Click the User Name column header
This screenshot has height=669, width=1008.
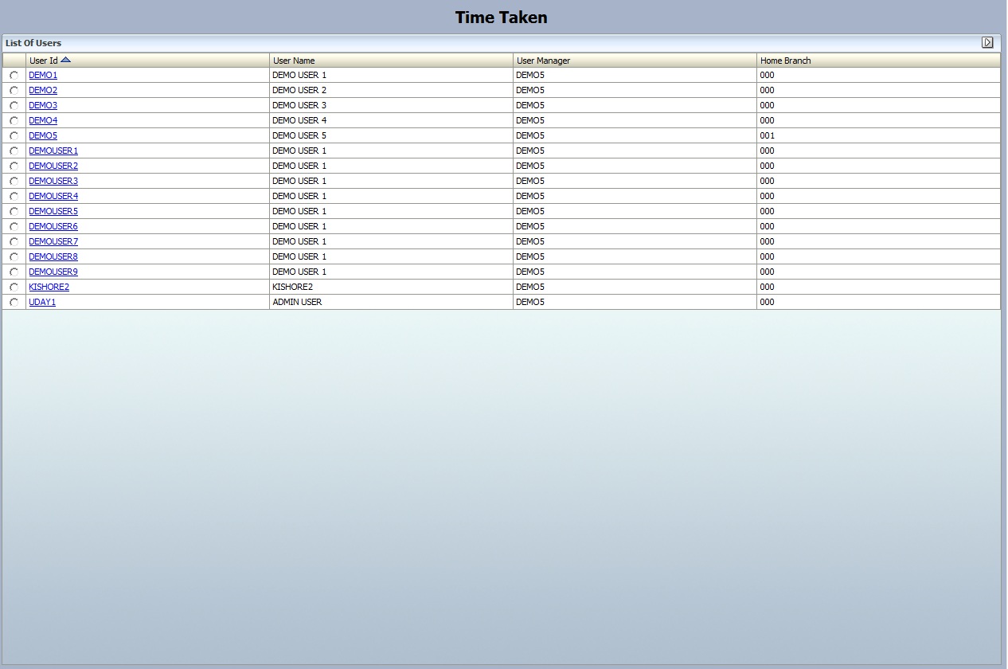tap(392, 61)
